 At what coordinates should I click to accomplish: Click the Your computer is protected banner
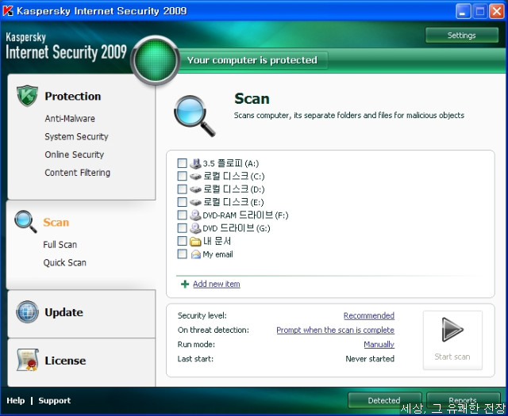tap(252, 60)
